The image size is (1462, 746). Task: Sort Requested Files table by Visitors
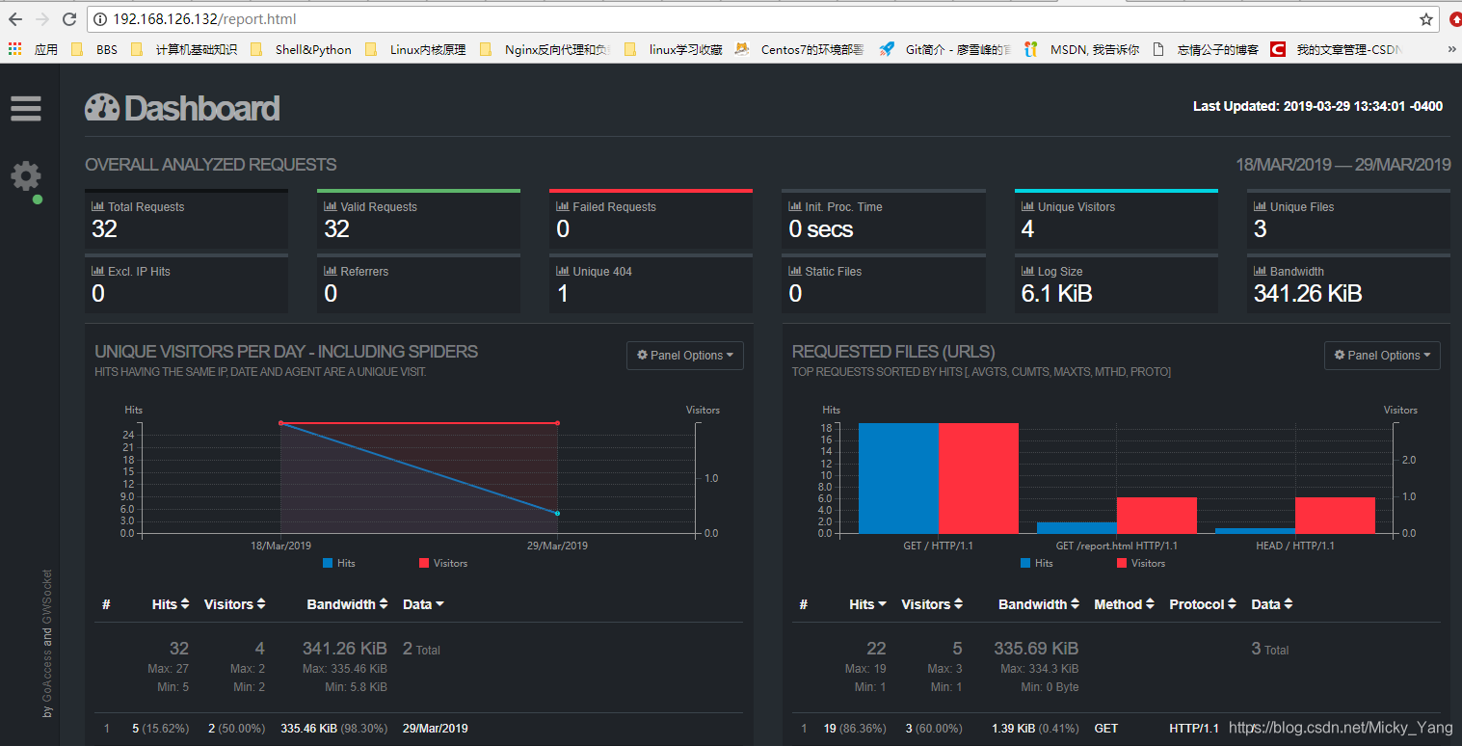(932, 604)
